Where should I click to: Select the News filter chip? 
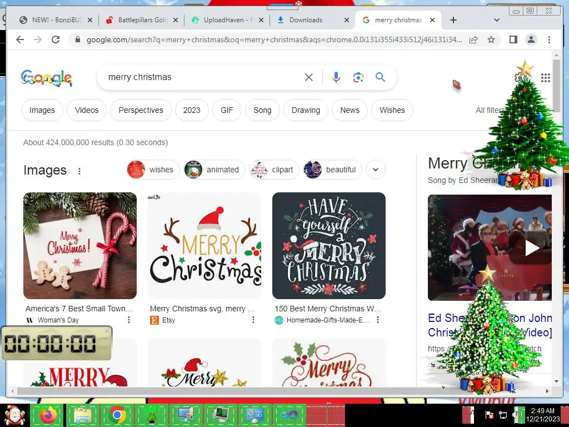[x=350, y=110]
